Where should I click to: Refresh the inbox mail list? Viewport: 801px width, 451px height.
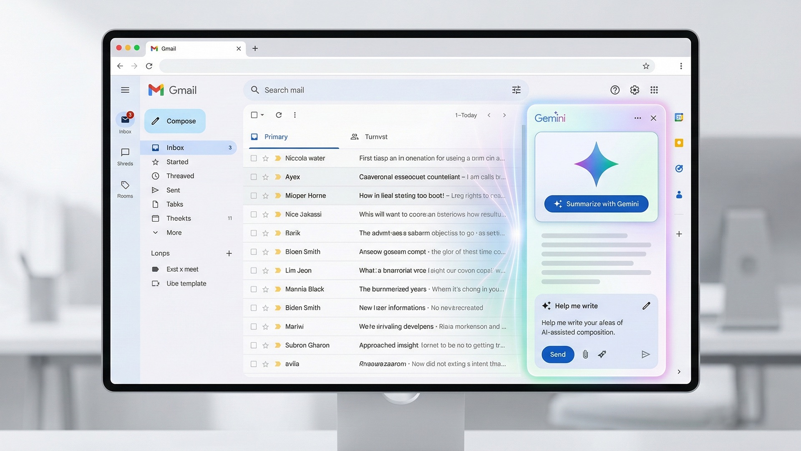[x=279, y=115]
